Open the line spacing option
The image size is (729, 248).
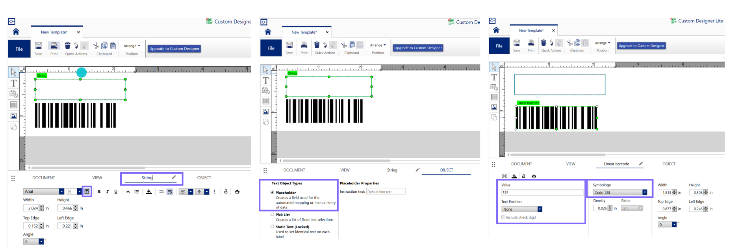[x=136, y=192]
